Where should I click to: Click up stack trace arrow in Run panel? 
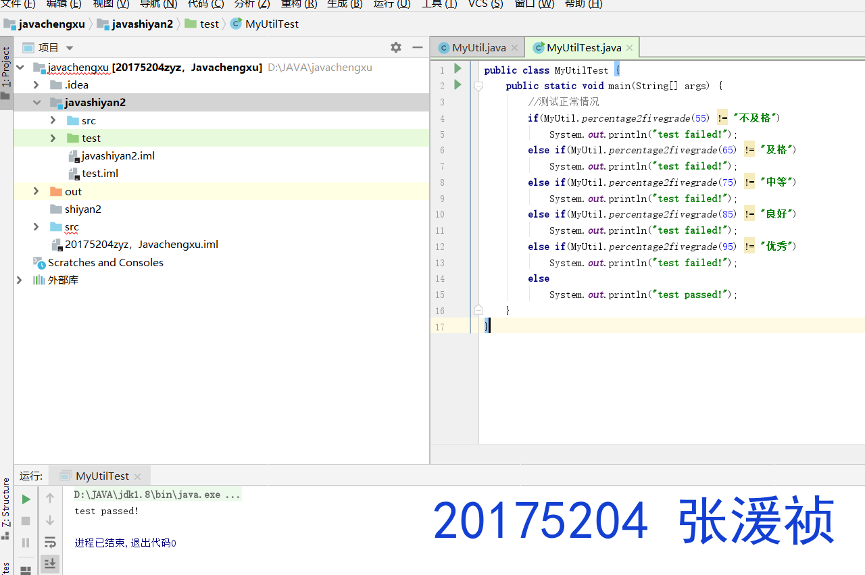pos(50,499)
